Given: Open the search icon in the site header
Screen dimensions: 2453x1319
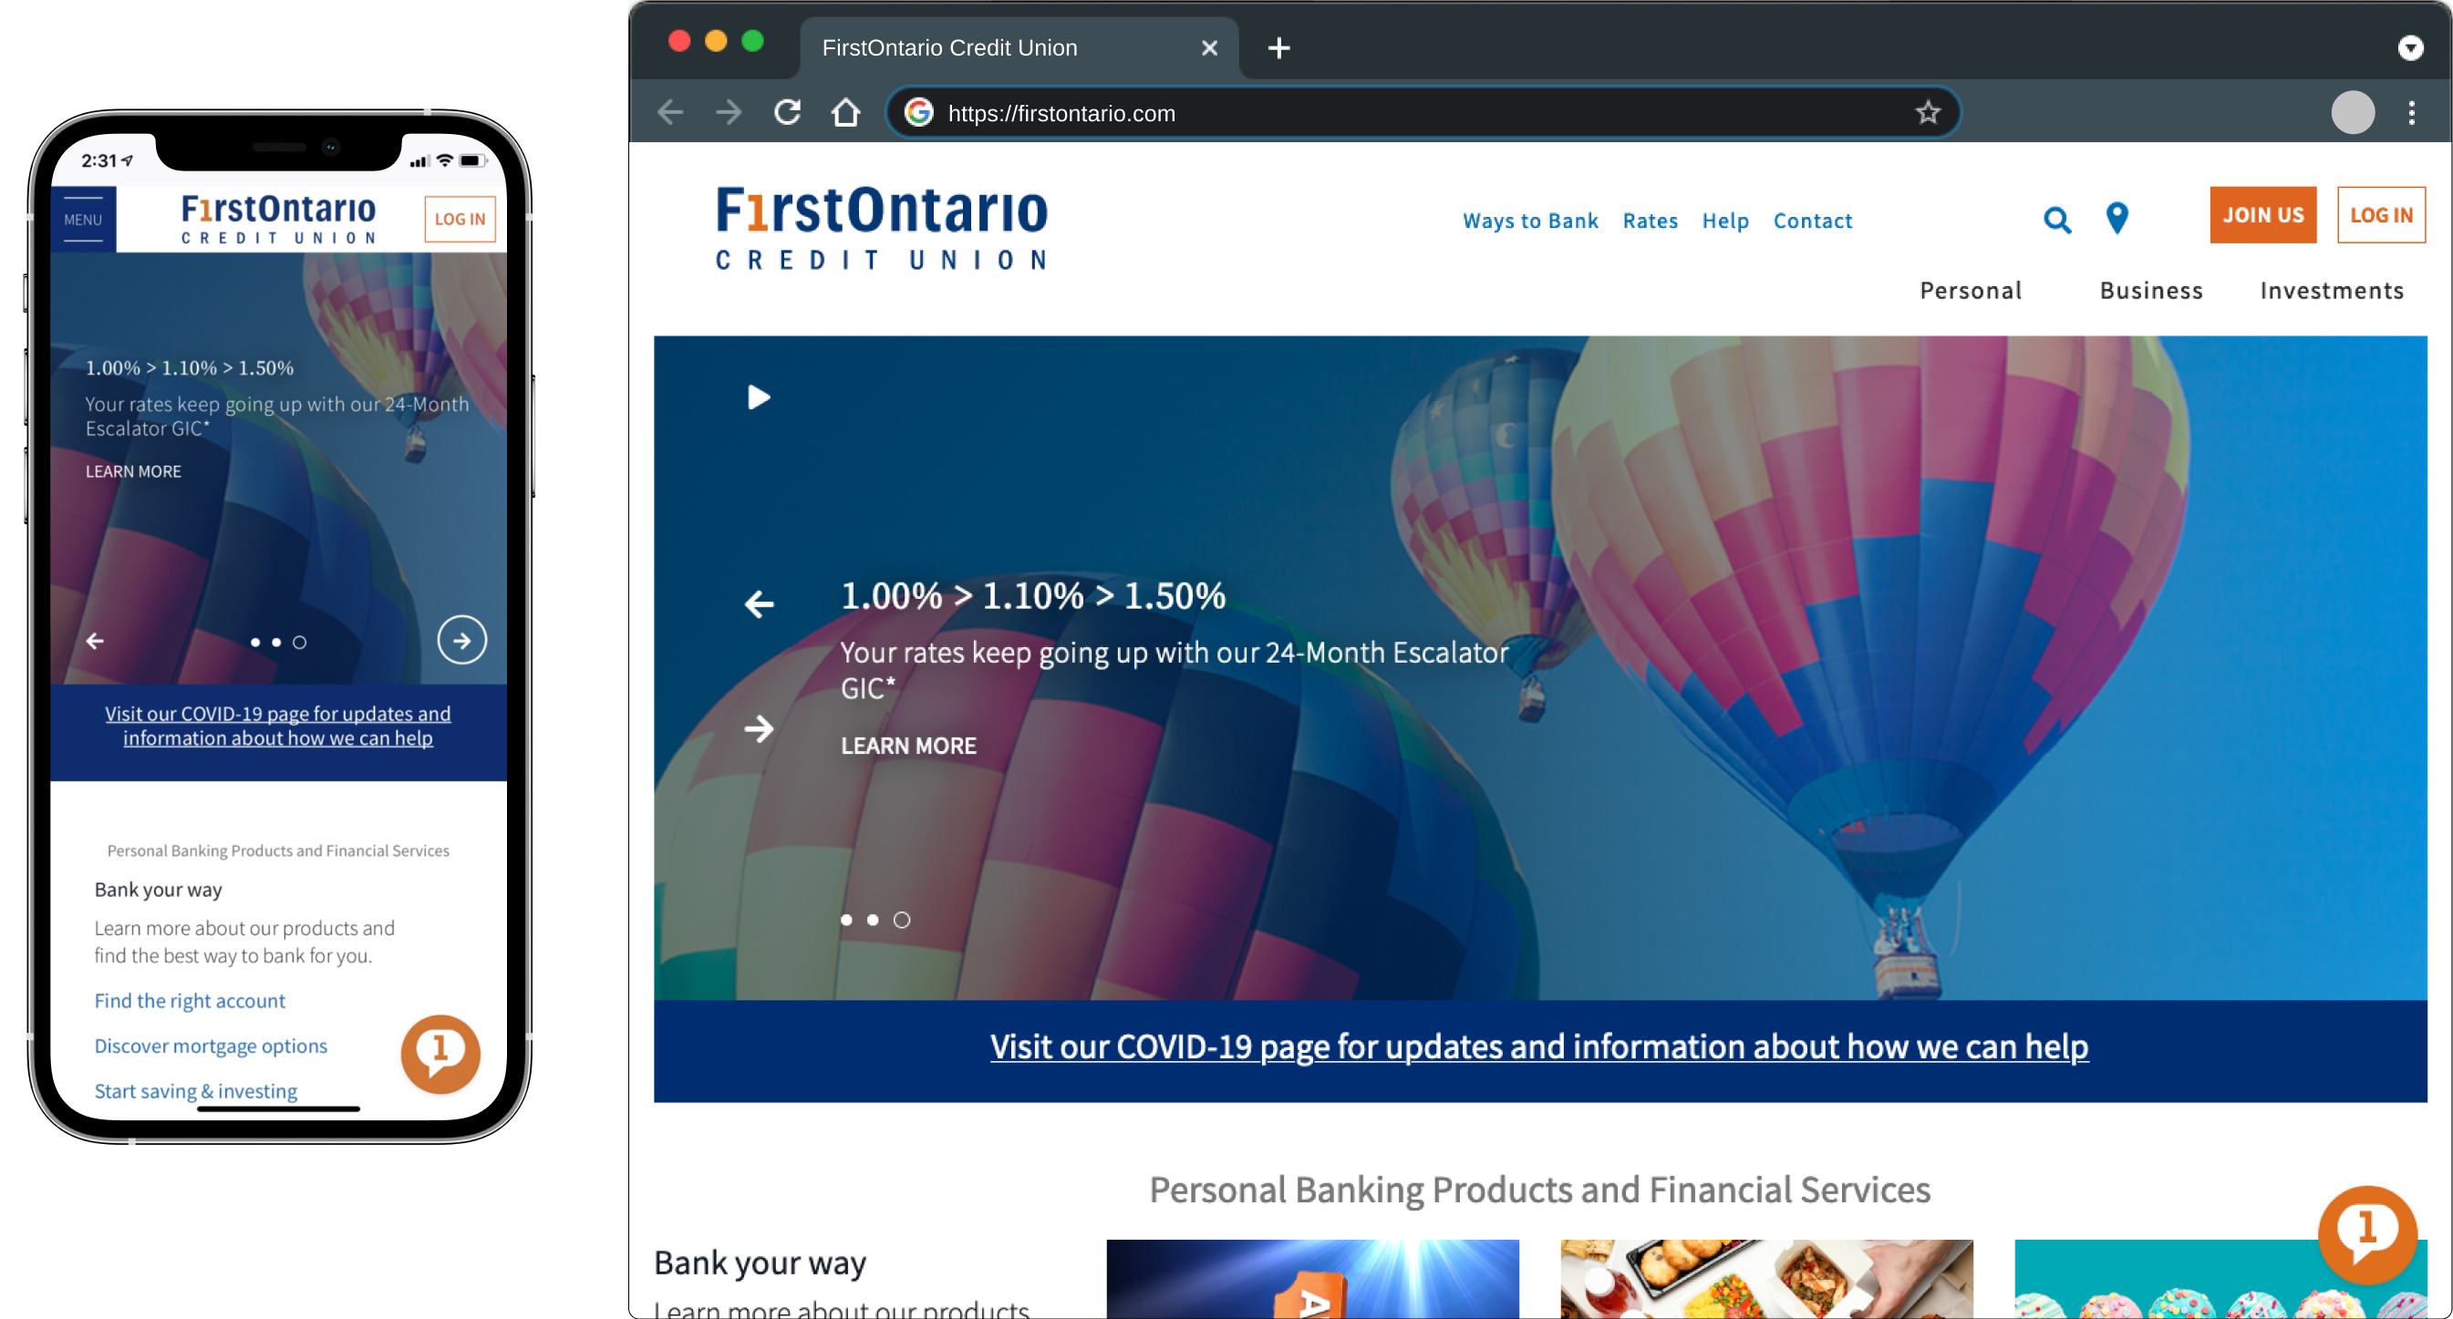Looking at the screenshot, I should [2058, 219].
